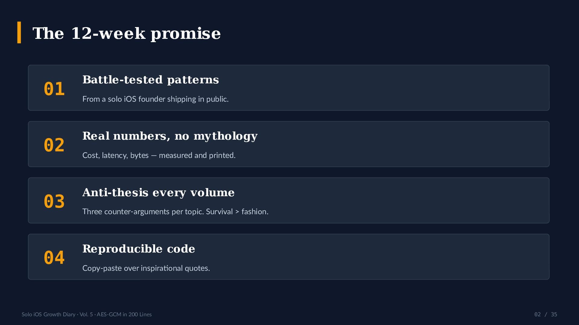Click the footer 'Solo iOS Growth Diary' text

pyautogui.click(x=49, y=314)
